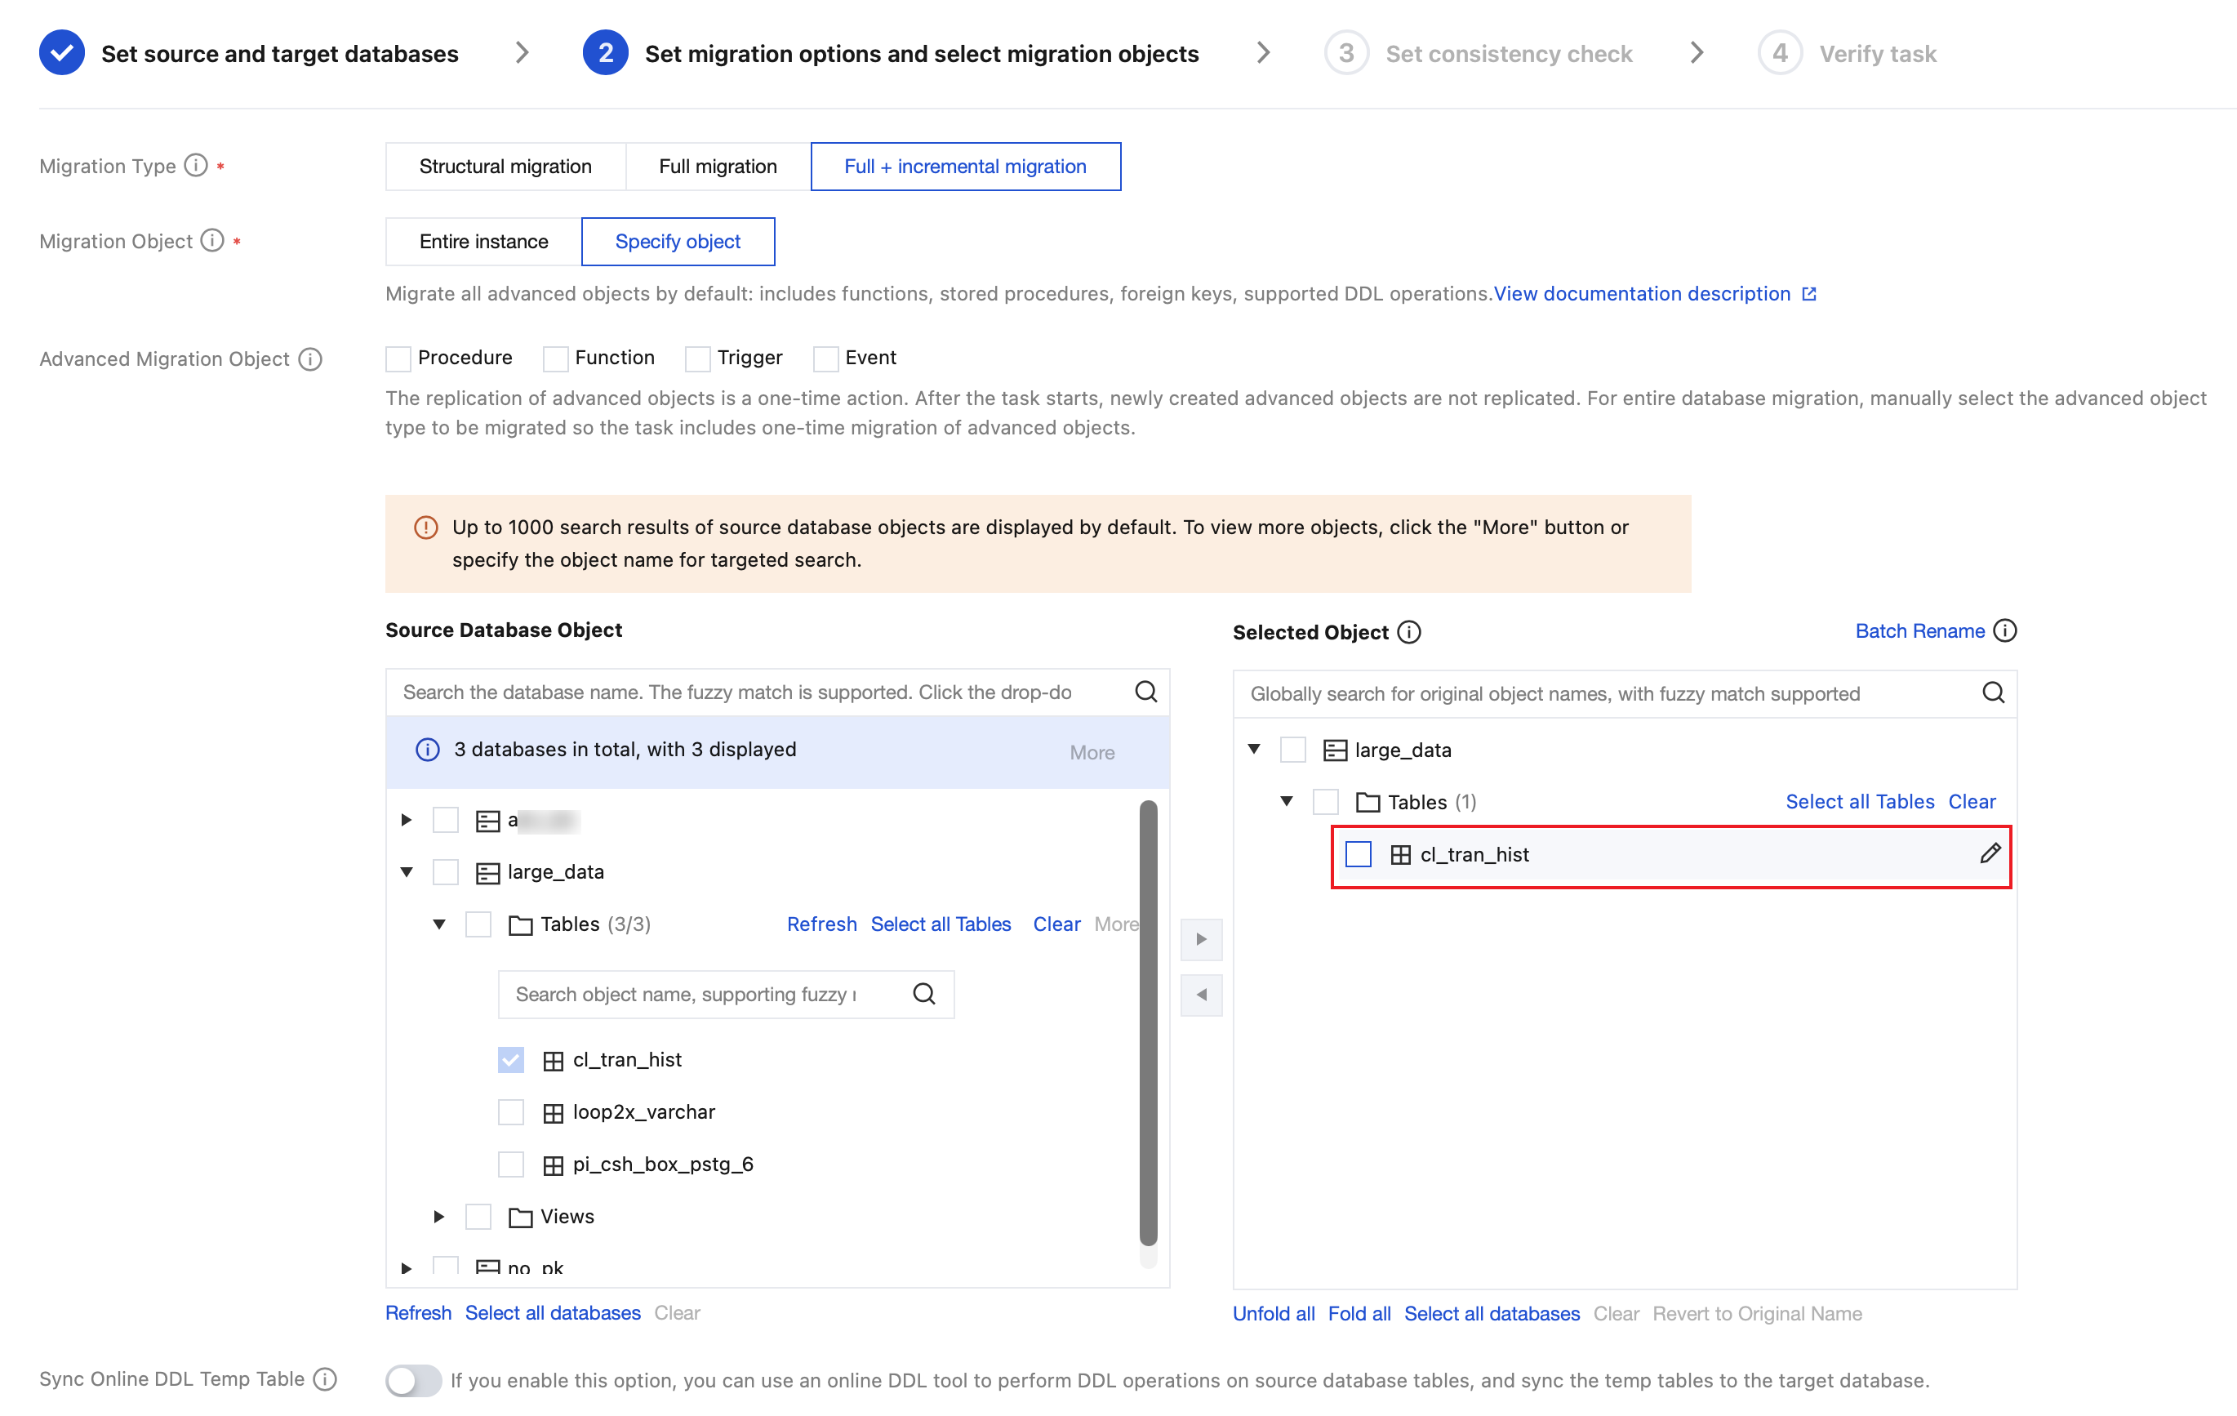Collapse the Tables folder in Selected Object
Viewport: 2237px width, 1416px height.
1286,801
